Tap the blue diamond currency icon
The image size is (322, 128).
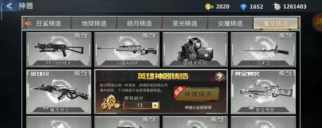click(243, 7)
